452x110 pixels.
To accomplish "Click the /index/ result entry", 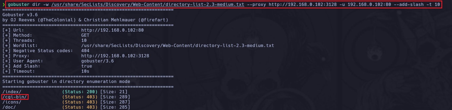I will click(12, 92).
